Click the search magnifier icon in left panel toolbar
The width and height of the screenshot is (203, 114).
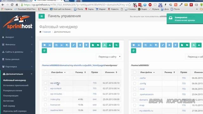coord(116,45)
